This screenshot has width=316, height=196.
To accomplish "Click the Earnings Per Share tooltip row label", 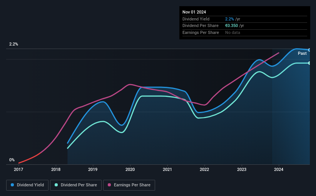I will (201, 32).
